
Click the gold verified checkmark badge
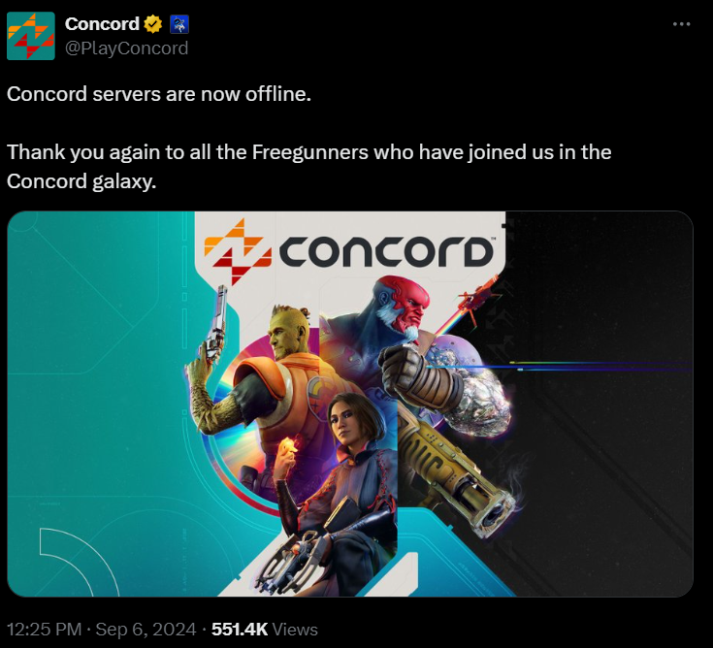[153, 24]
